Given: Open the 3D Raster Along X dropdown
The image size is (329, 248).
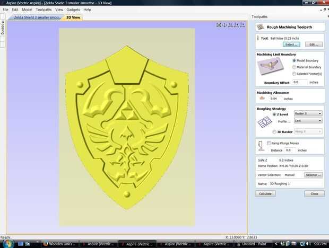Looking at the screenshot, I should (x=308, y=131).
